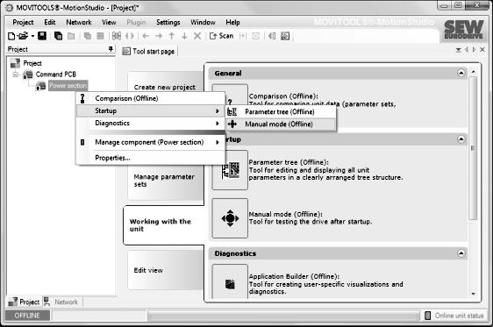Expand the Diagnostics submenu entry

(151, 123)
